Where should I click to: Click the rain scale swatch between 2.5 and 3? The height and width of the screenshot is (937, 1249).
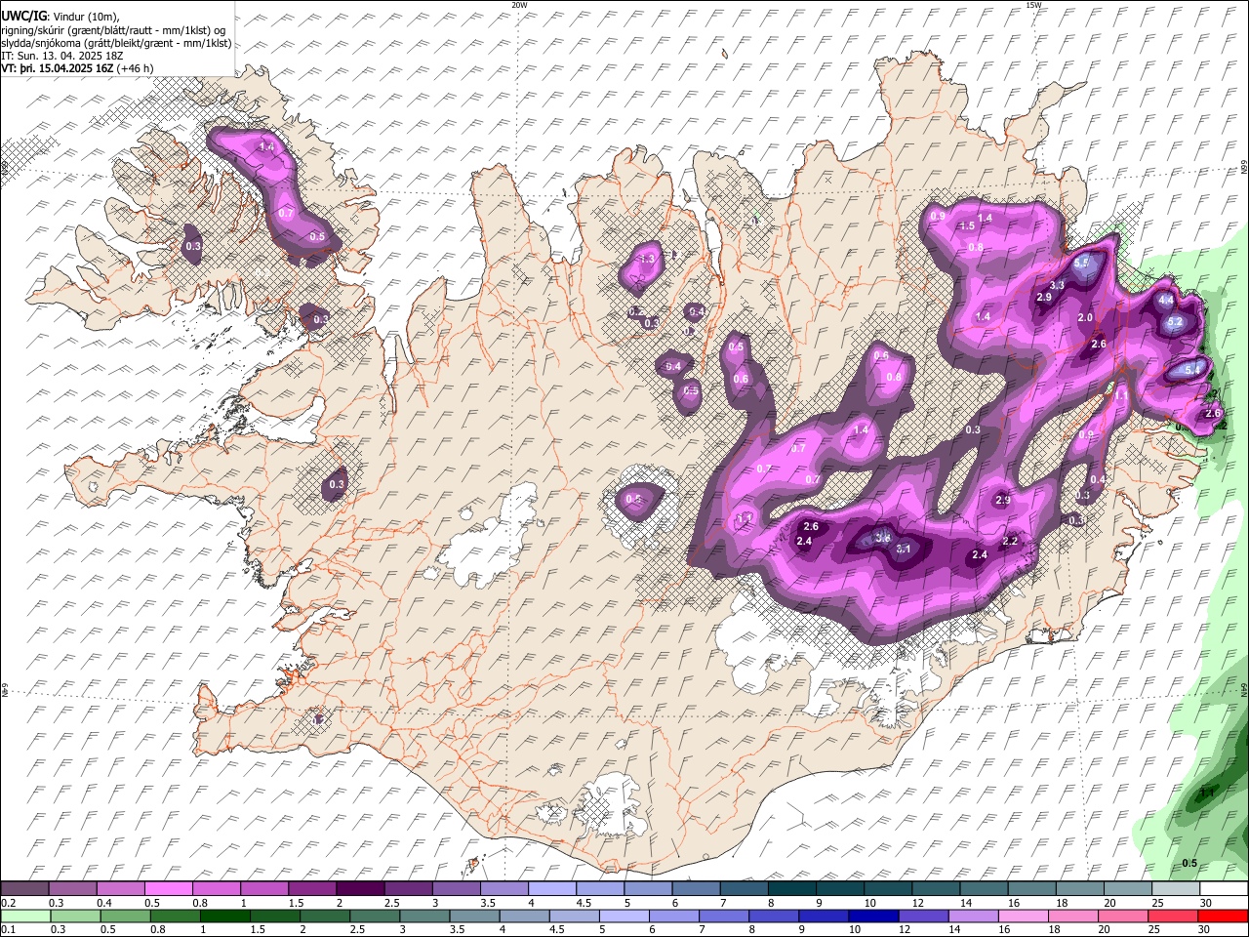point(376,917)
